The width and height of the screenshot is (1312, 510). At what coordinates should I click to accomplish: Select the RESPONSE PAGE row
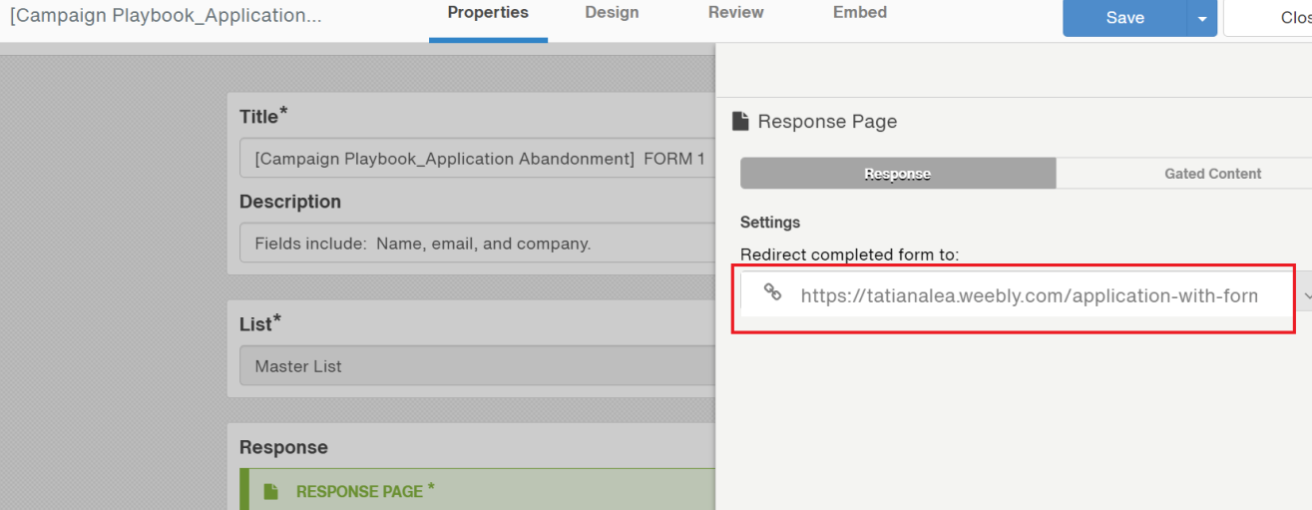coord(477,490)
